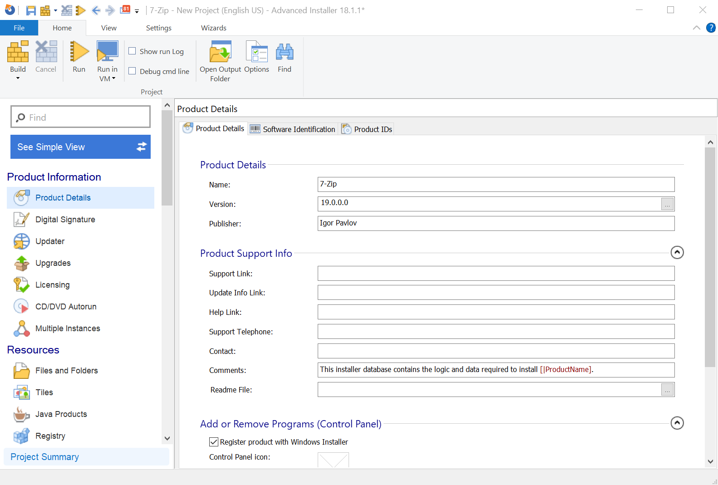The image size is (718, 485).
Task: Click the Help Link input field
Action: (496, 312)
